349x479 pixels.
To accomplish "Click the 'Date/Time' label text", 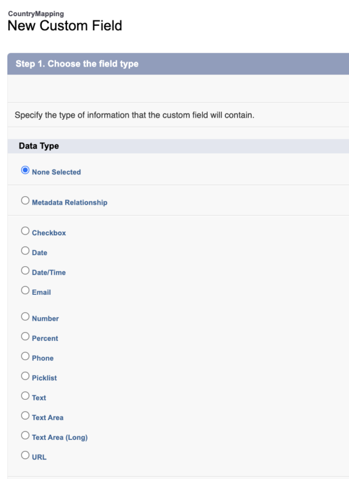I will click(49, 272).
